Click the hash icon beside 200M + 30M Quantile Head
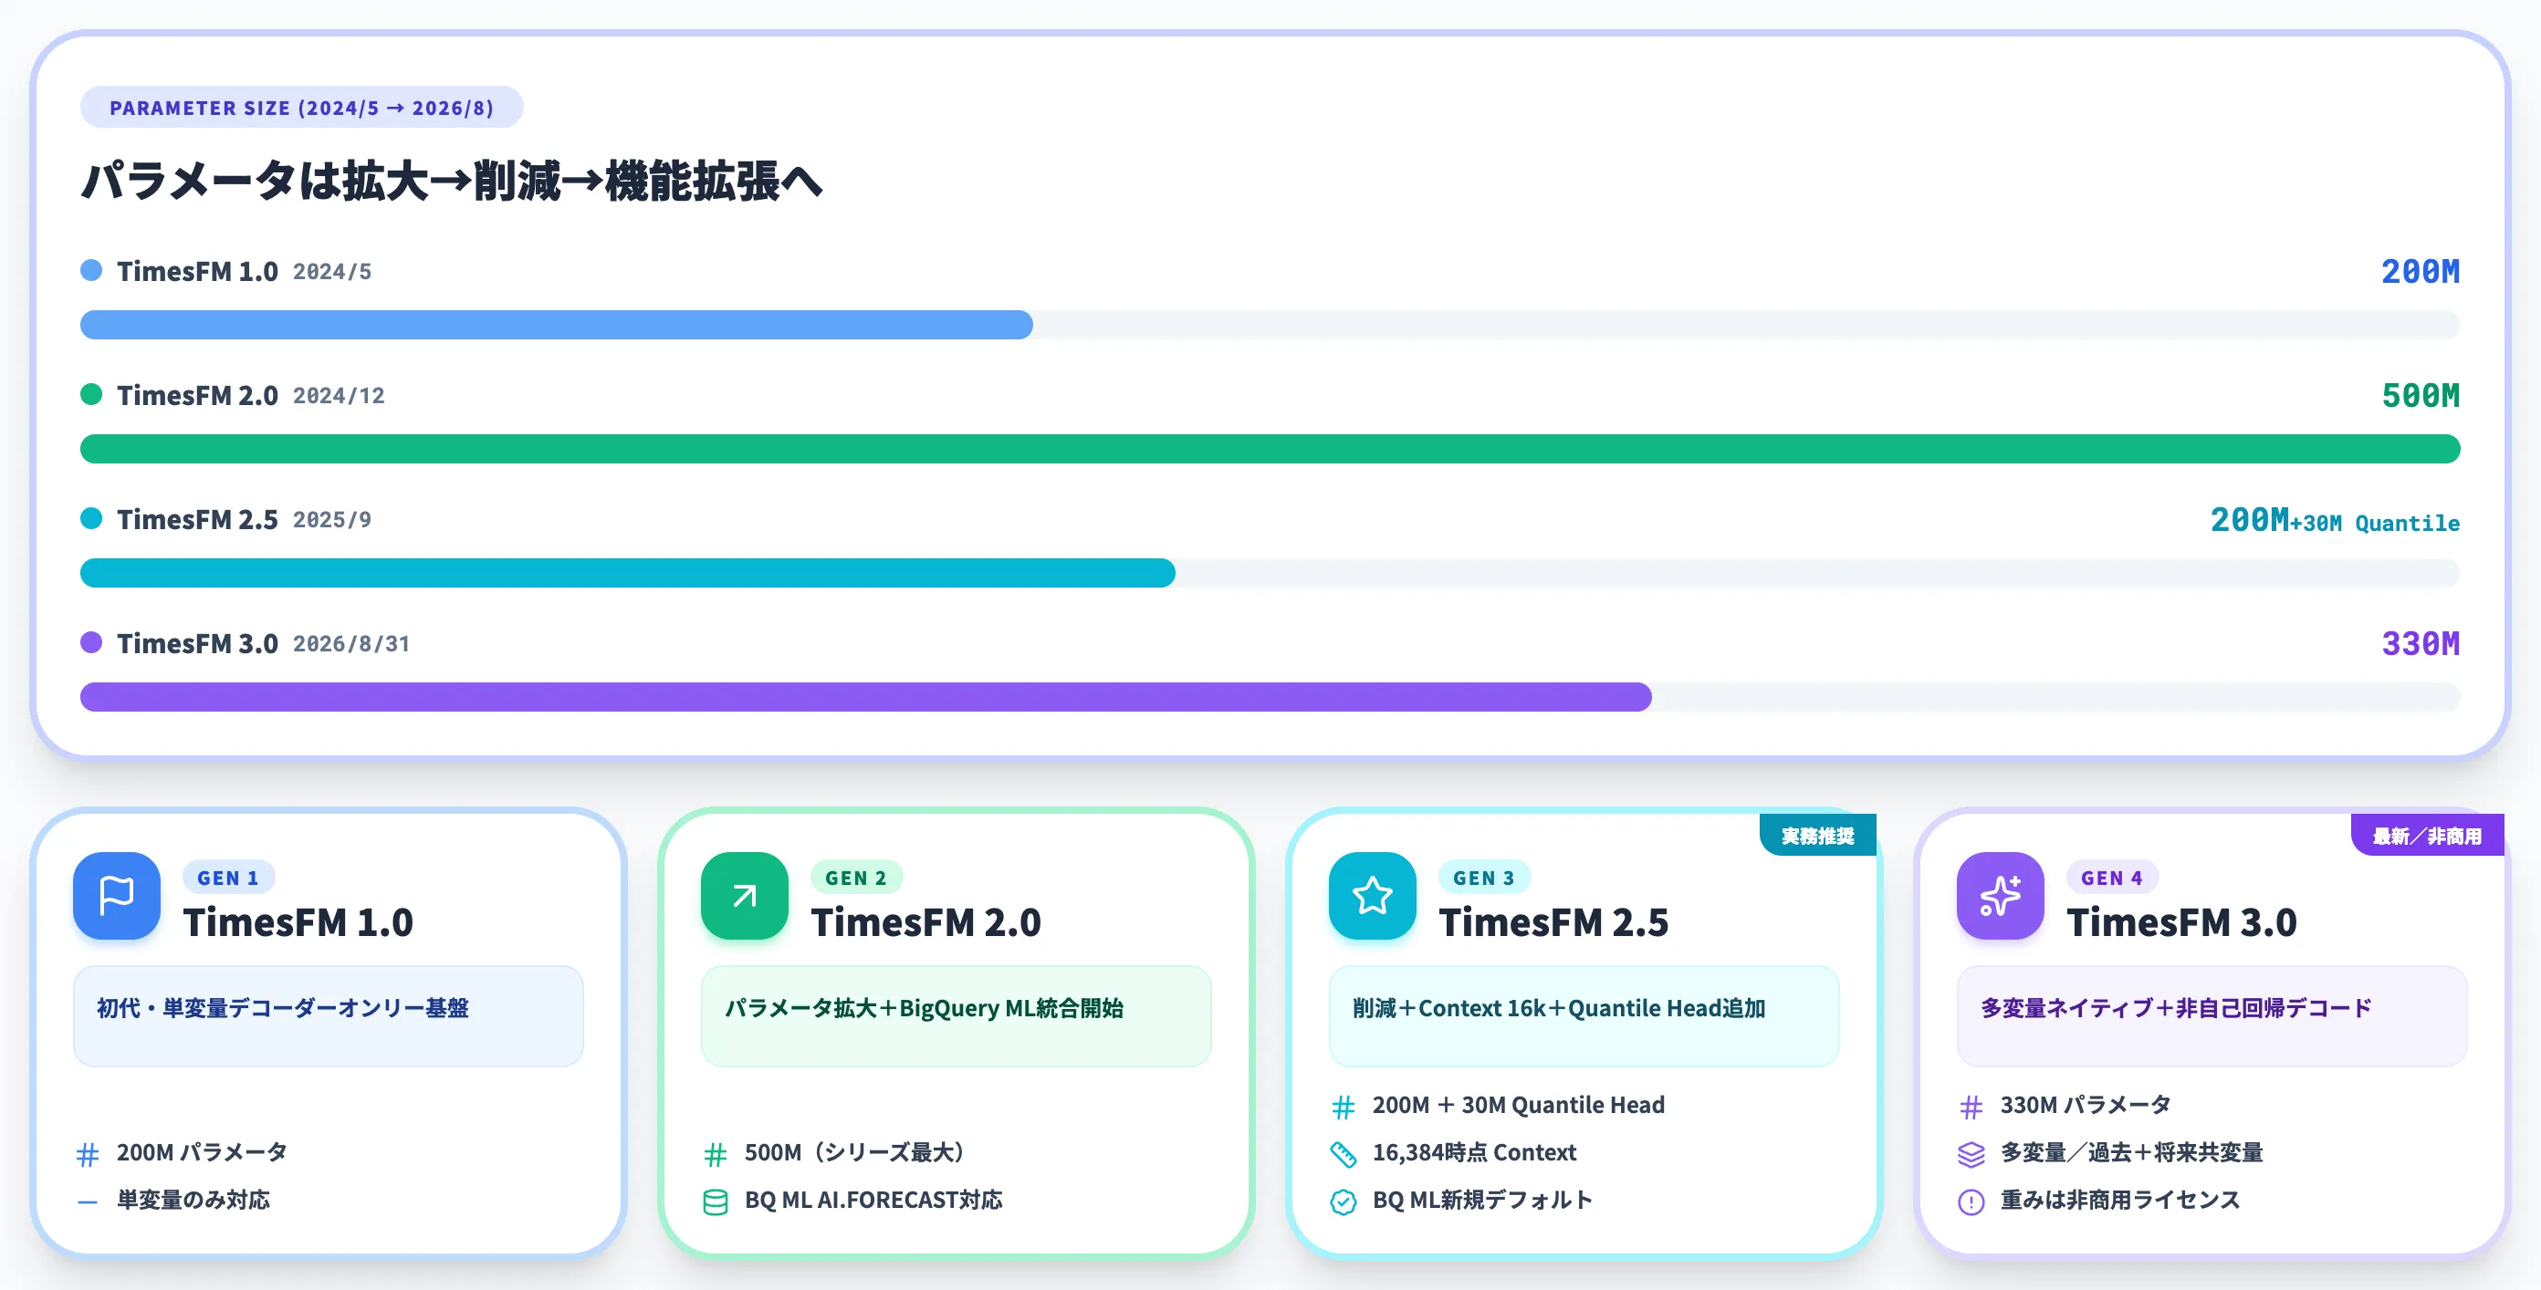This screenshot has width=2541, height=1290. point(1344,1107)
